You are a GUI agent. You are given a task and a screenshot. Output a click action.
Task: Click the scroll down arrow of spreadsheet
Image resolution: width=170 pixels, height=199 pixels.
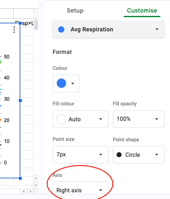click(36, 185)
